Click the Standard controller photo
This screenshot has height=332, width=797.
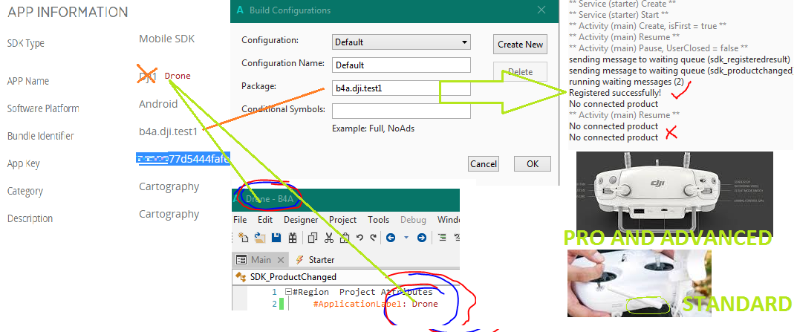click(639, 283)
